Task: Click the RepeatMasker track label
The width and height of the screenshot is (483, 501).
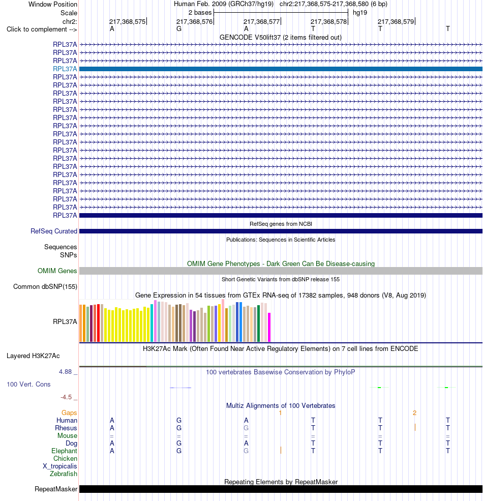Action: 56,489
